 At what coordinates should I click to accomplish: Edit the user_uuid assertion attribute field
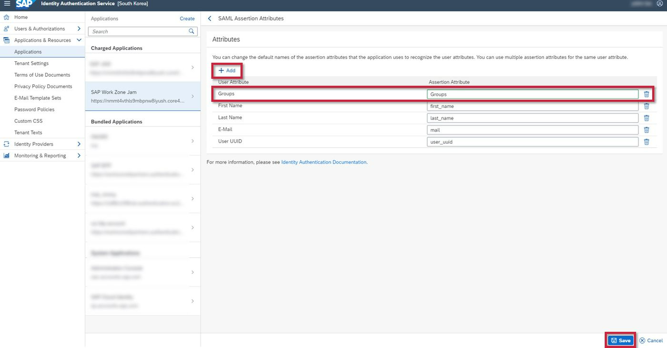[533, 142]
